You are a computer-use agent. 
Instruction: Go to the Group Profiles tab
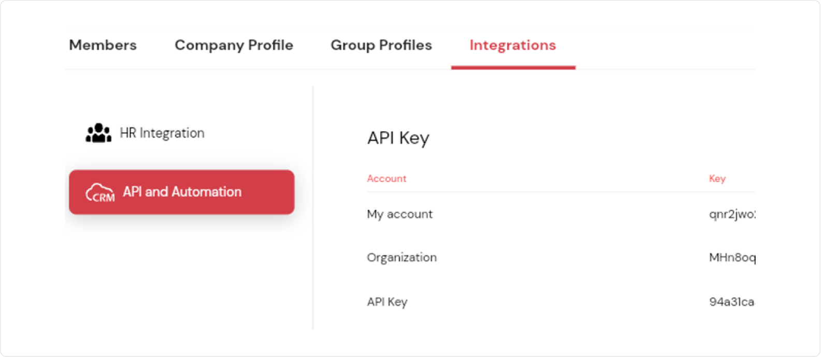pos(381,45)
